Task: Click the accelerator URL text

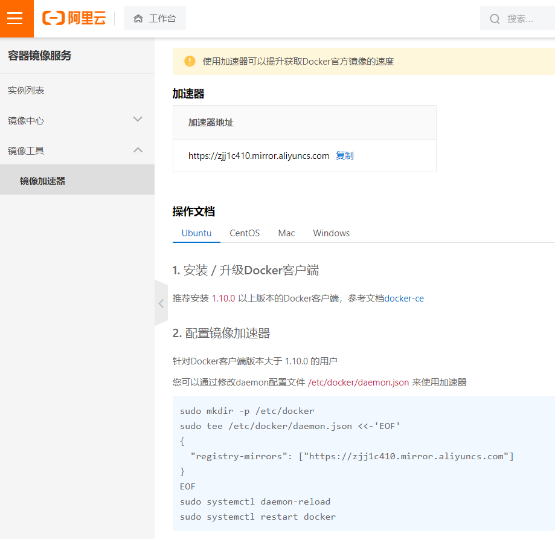Action: [x=258, y=156]
